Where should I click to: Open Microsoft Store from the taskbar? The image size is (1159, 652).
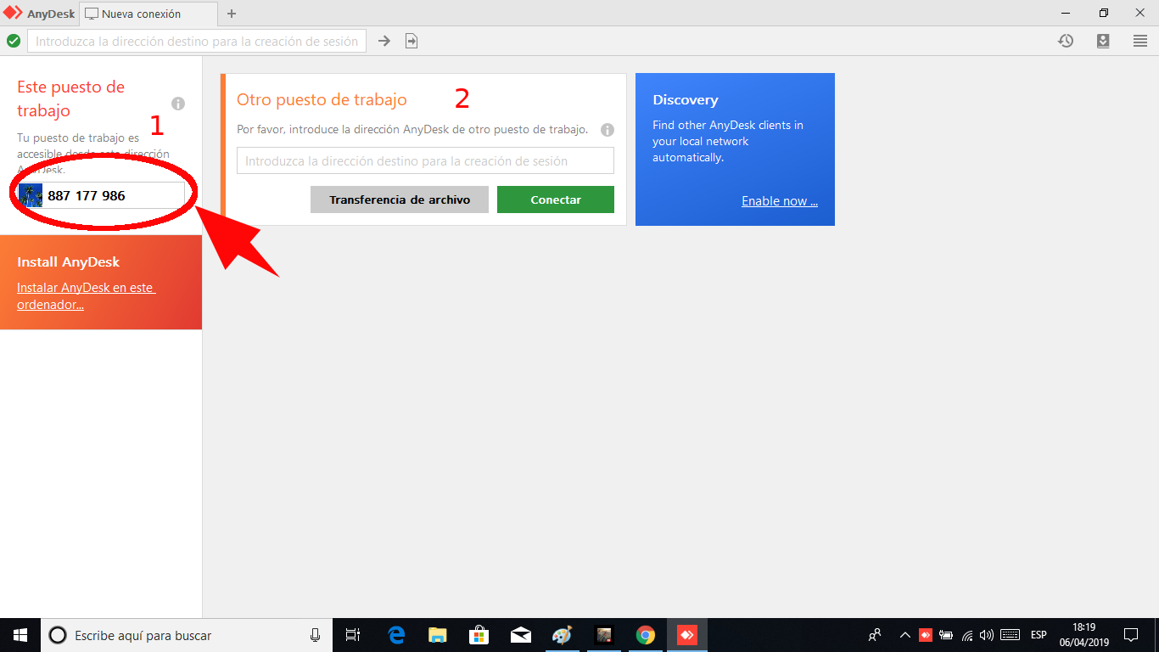click(x=479, y=635)
